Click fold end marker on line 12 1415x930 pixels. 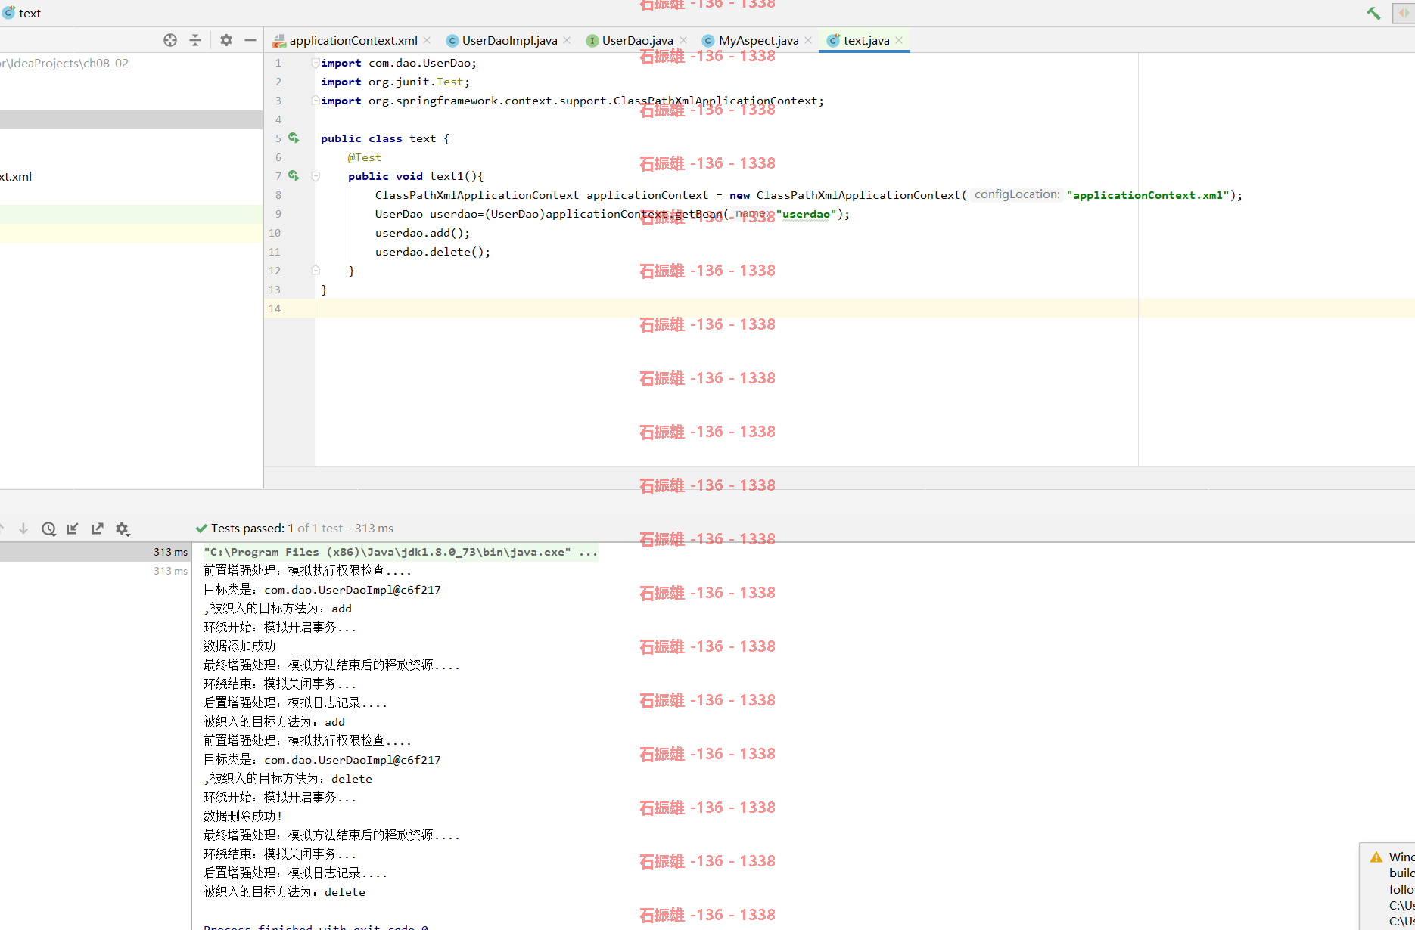316,270
